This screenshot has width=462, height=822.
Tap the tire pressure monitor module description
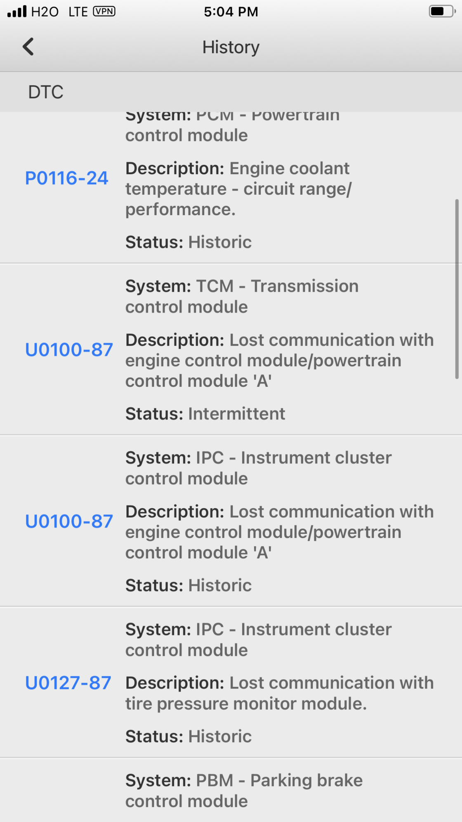[x=279, y=693]
